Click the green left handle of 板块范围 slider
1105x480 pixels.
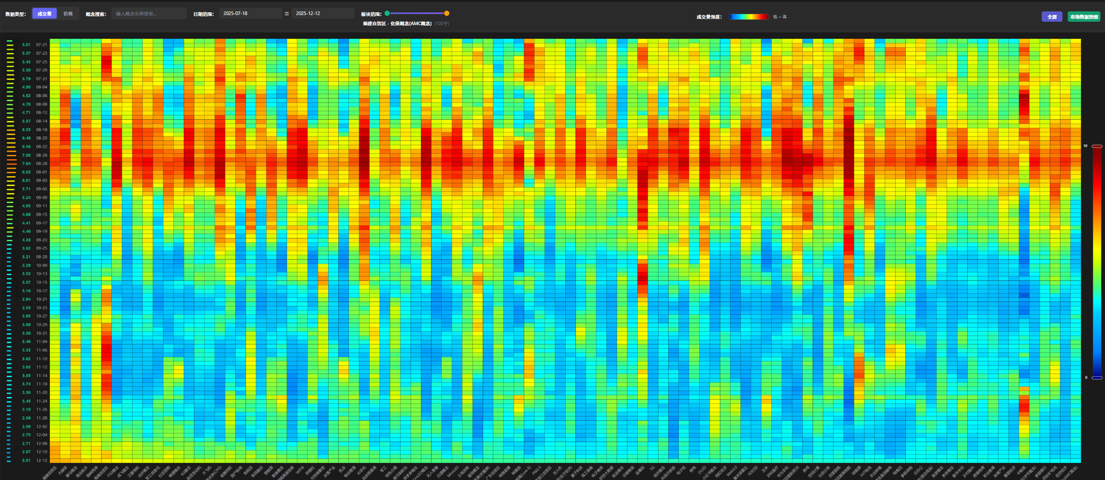(387, 13)
